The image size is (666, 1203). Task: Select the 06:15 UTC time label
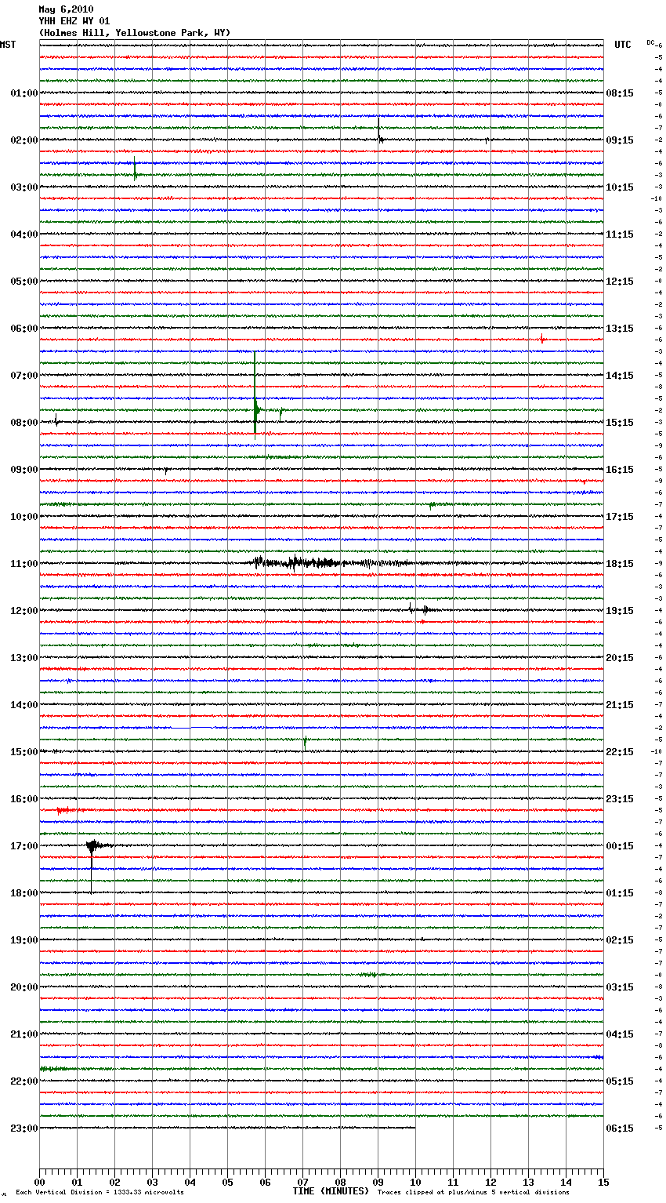pyautogui.click(x=620, y=1128)
